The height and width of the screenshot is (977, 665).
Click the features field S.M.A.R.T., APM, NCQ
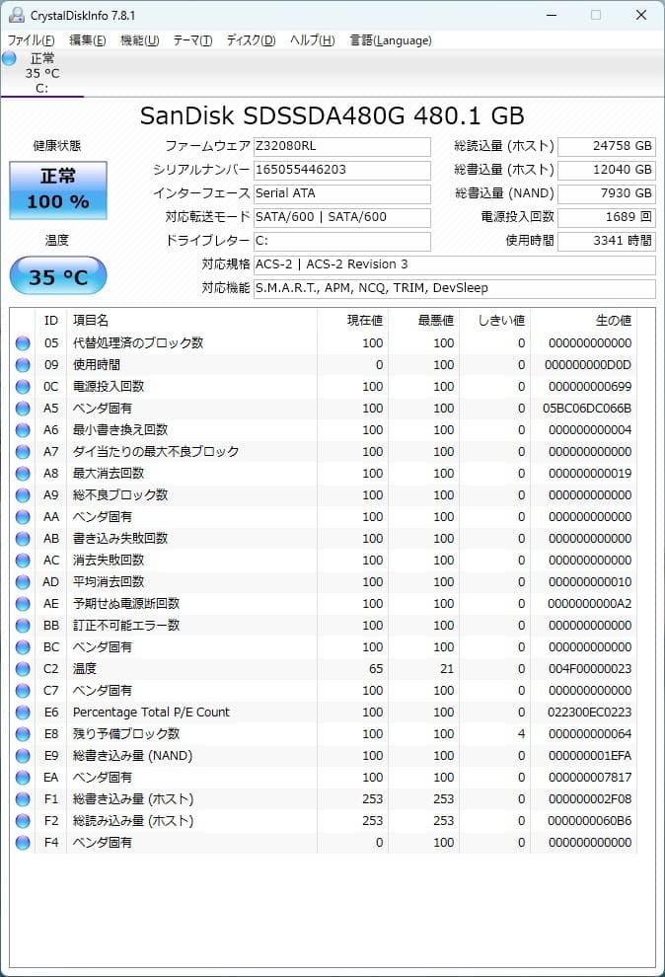[x=455, y=288]
